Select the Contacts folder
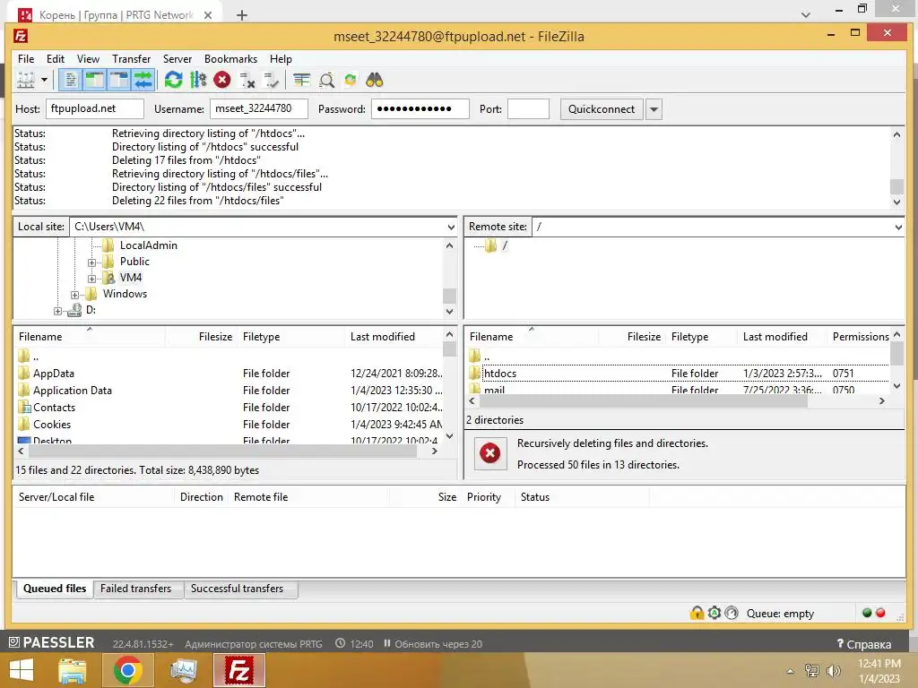Image resolution: width=918 pixels, height=688 pixels. coord(54,408)
